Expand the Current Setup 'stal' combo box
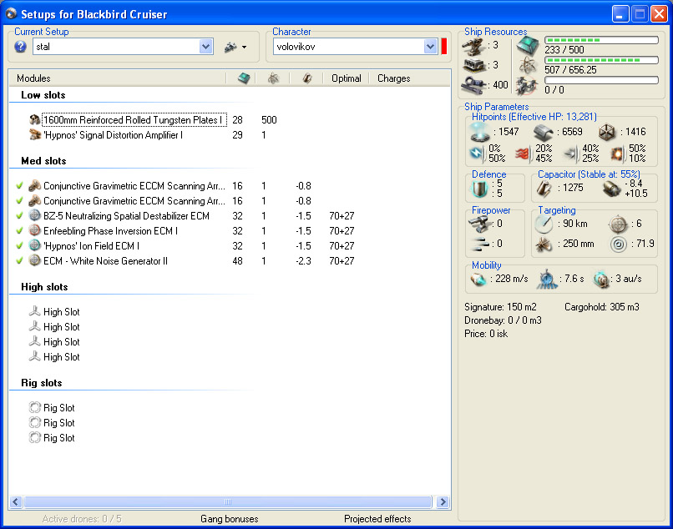This screenshot has height=529, width=673. [x=206, y=48]
